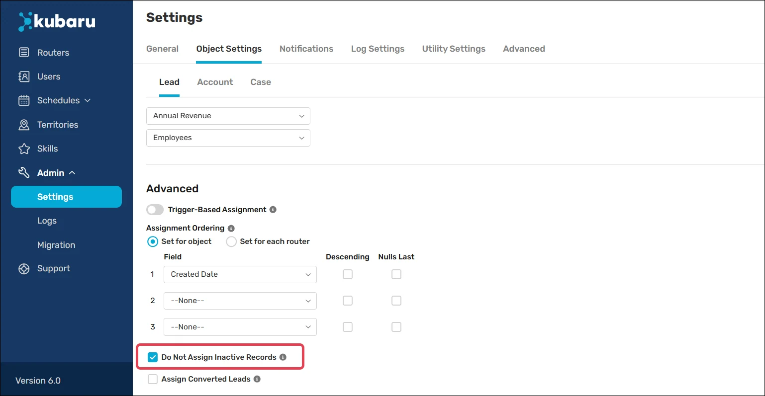This screenshot has width=765, height=396.
Task: Open the Created Date field dropdown
Action: coord(240,274)
